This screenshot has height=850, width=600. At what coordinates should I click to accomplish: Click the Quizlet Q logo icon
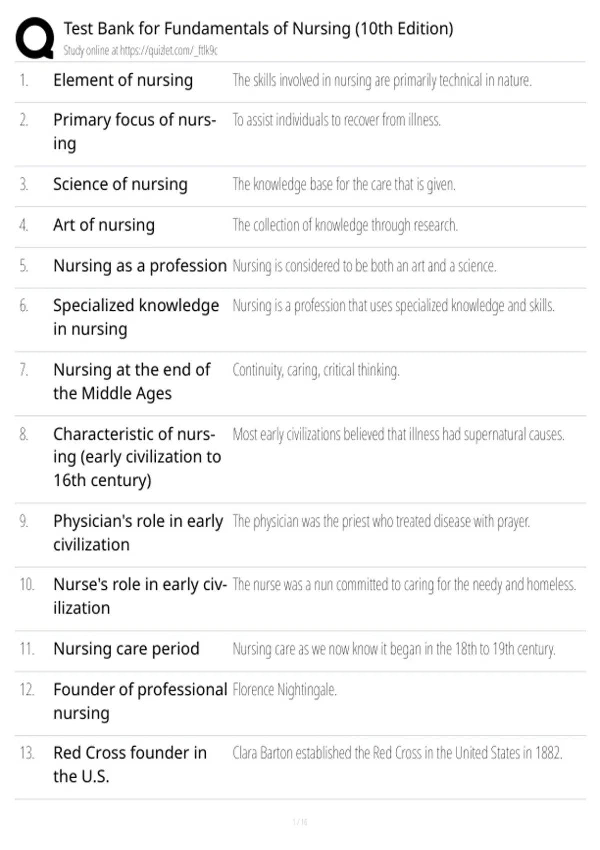tap(35, 38)
